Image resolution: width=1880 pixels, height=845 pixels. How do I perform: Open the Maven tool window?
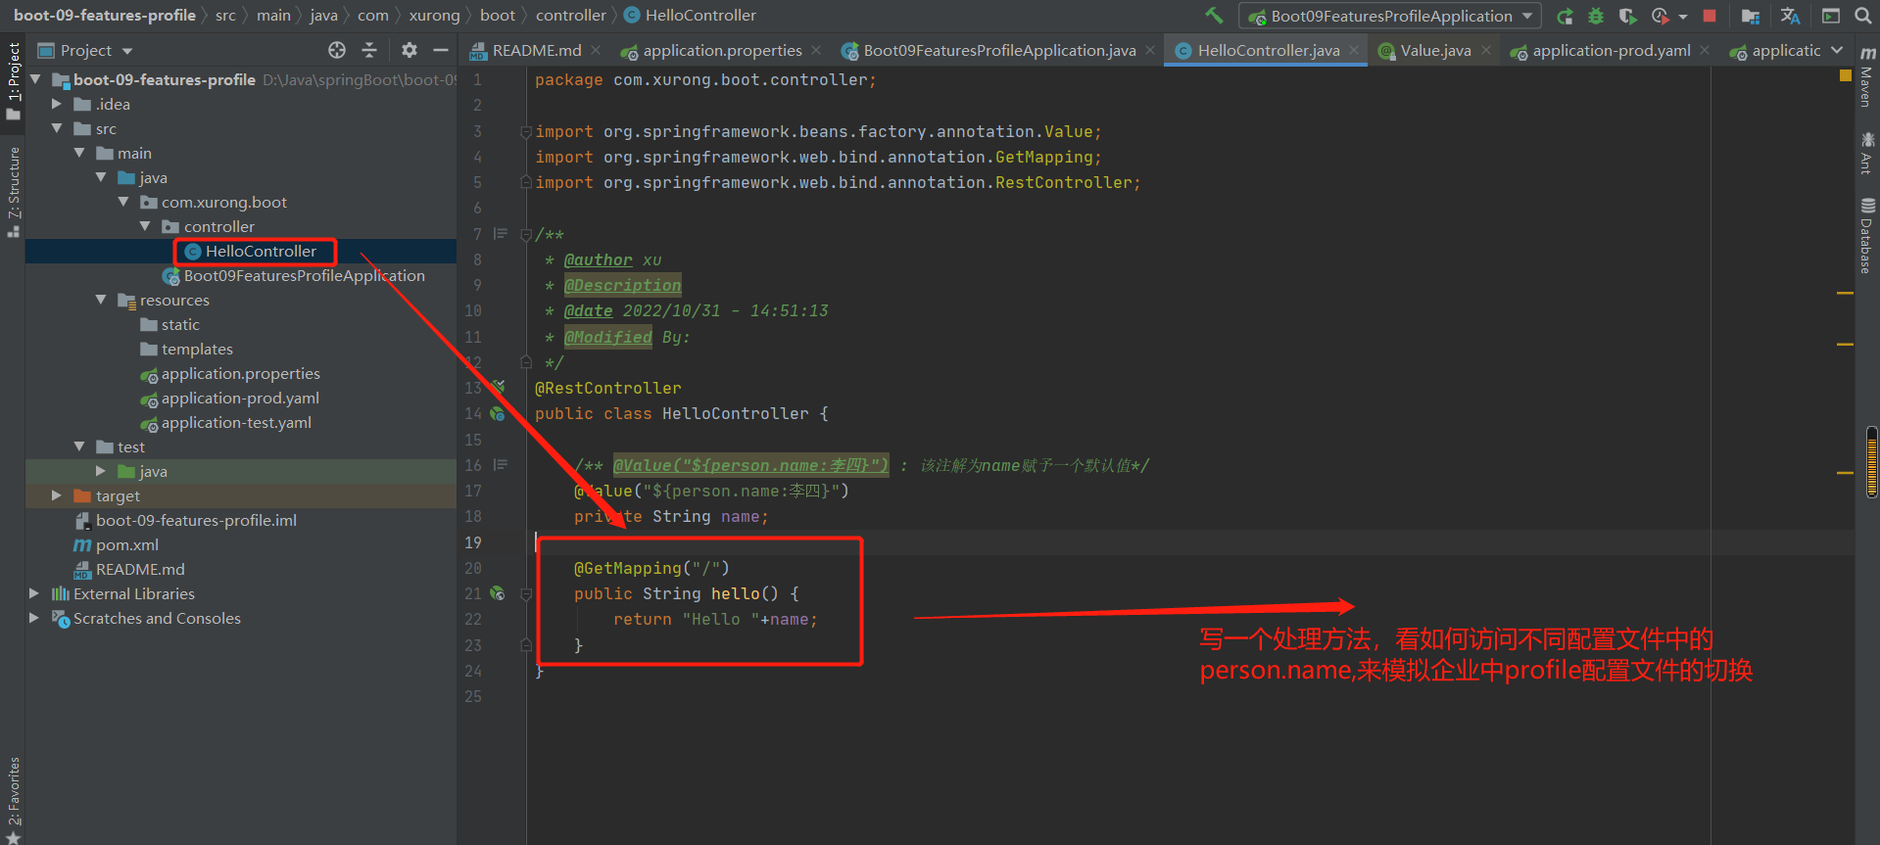1867,76
